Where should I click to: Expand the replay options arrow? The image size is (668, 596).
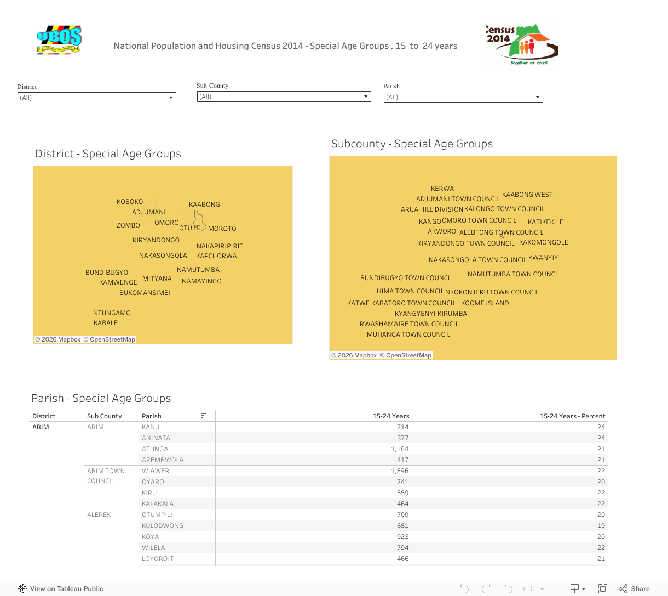click(x=542, y=589)
